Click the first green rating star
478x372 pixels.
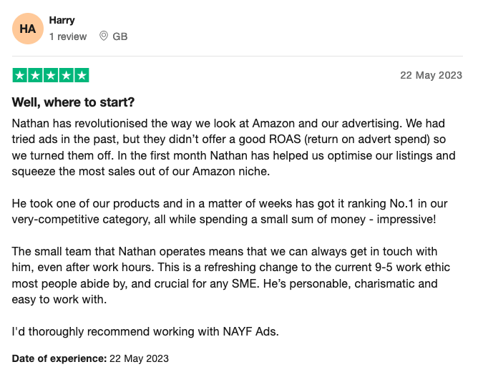pos(20,75)
